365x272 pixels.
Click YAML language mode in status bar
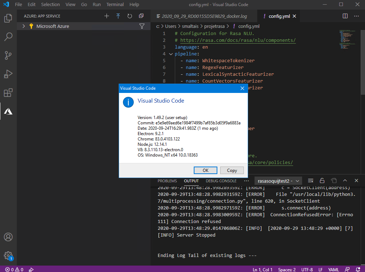coord(333,269)
